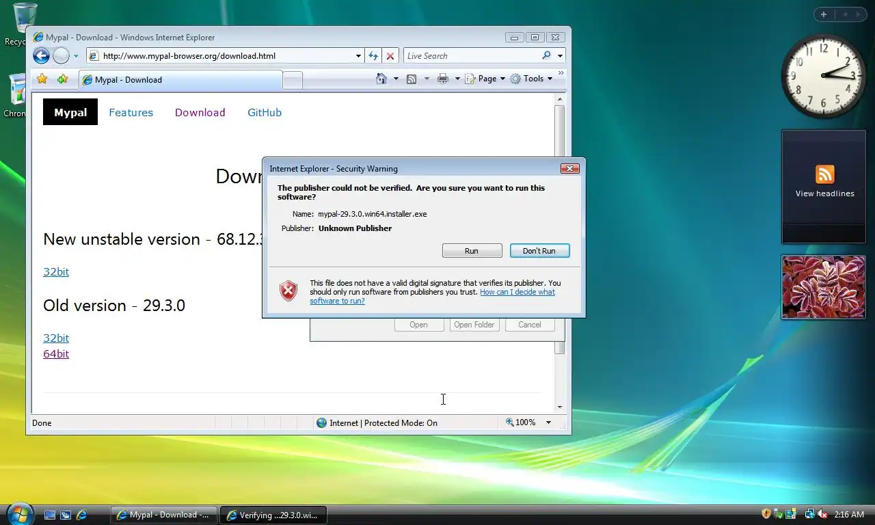Click the Add to Favorites icon
Screen dimensions: 875x525
pos(62,79)
